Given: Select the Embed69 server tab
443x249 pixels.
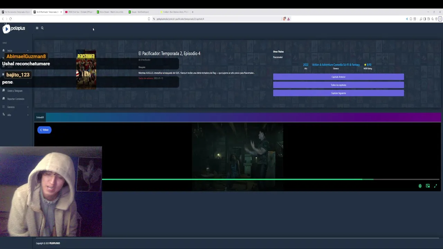Looking at the screenshot, I should 40,118.
